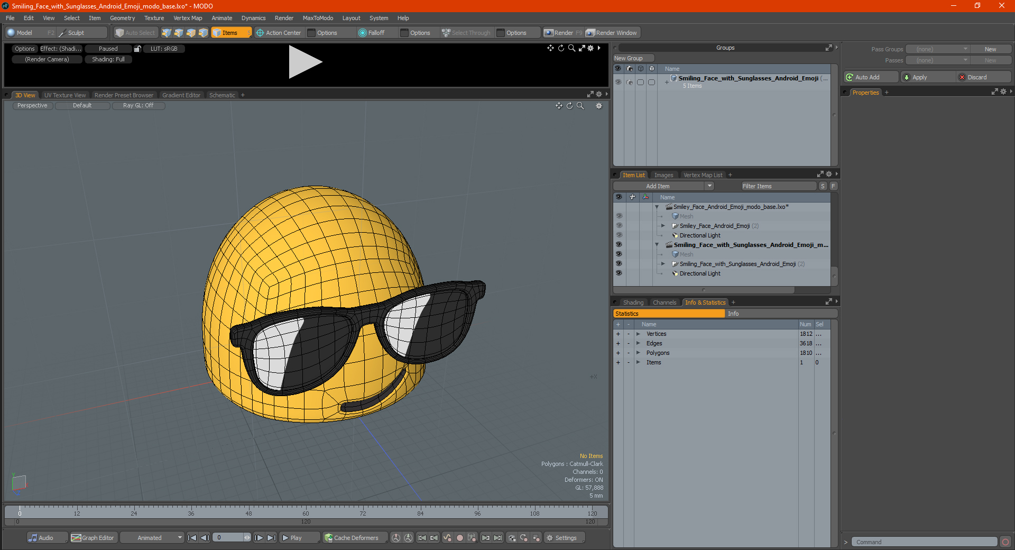Expand the Smiling_Face_with_Sunglasses_Android_Emoji item

(663, 264)
